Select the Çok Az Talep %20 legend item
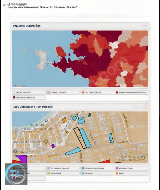The image size is (160, 190). pos(29,92)
